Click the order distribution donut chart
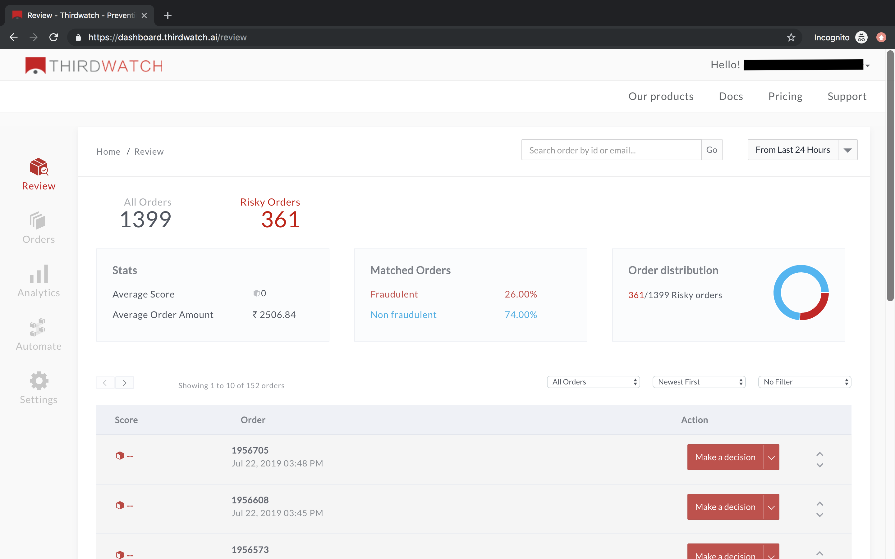 coord(801,293)
